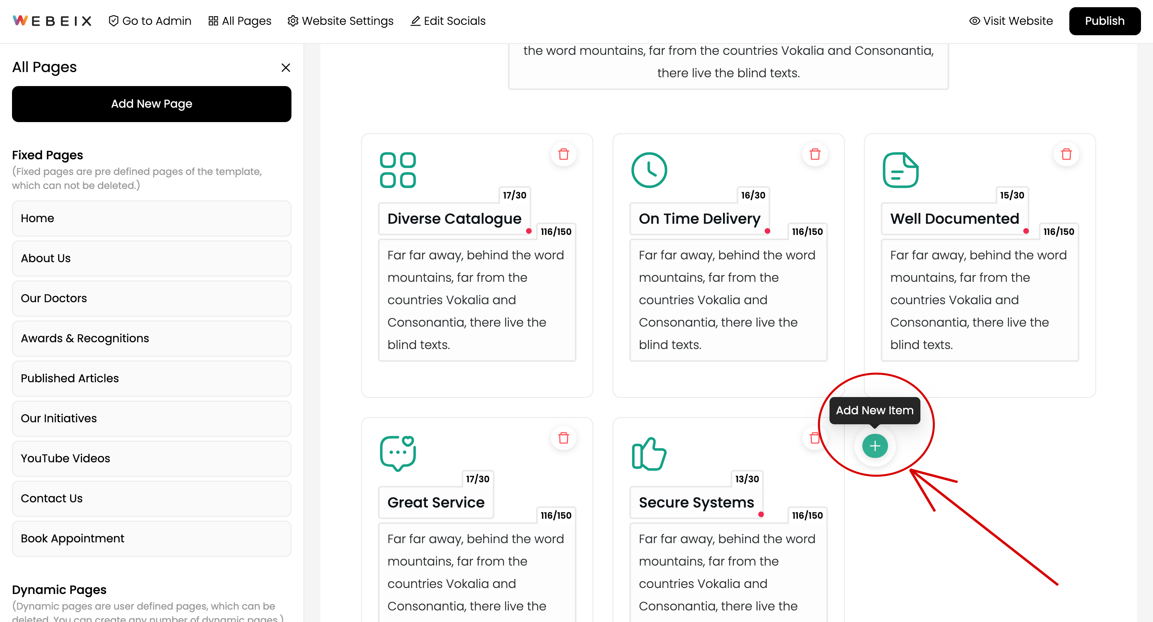
Task: Click the 17/30 counter on Diverse Catalogue
Action: [x=514, y=195]
